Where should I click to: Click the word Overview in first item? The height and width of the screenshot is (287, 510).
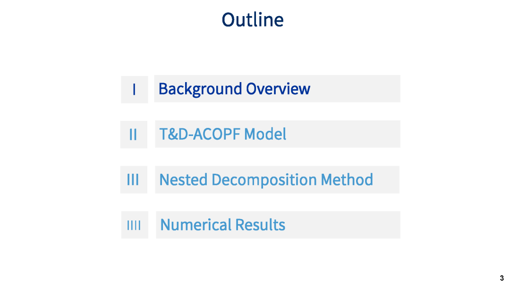pyautogui.click(x=278, y=89)
